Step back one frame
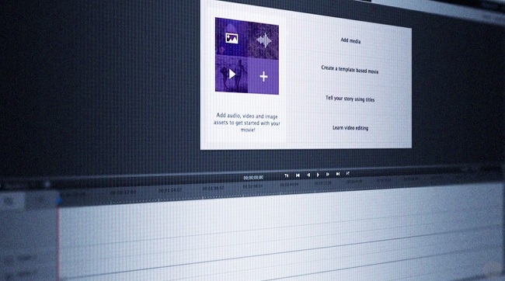 pos(308,175)
